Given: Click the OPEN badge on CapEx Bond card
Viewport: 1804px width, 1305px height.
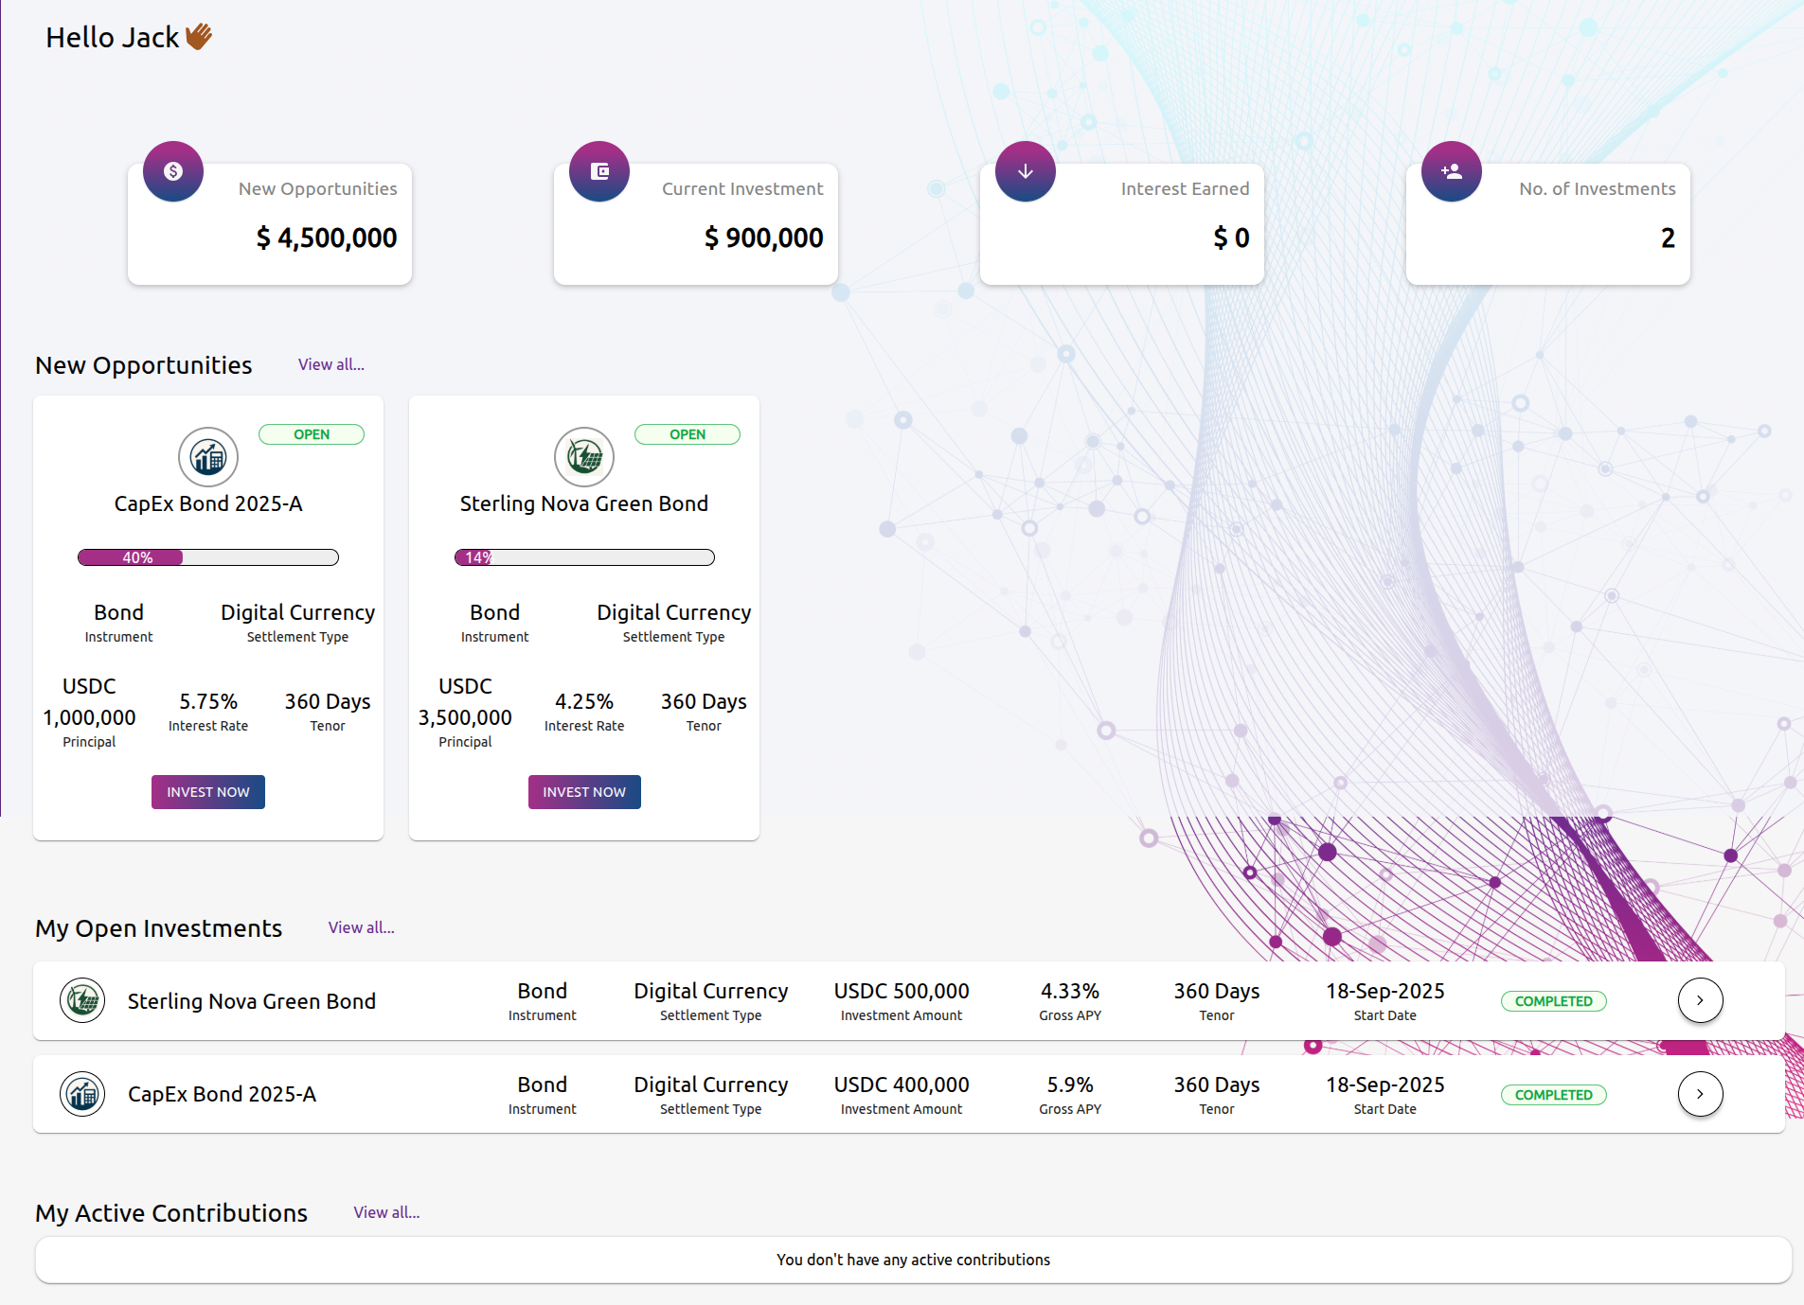Looking at the screenshot, I should (x=312, y=434).
